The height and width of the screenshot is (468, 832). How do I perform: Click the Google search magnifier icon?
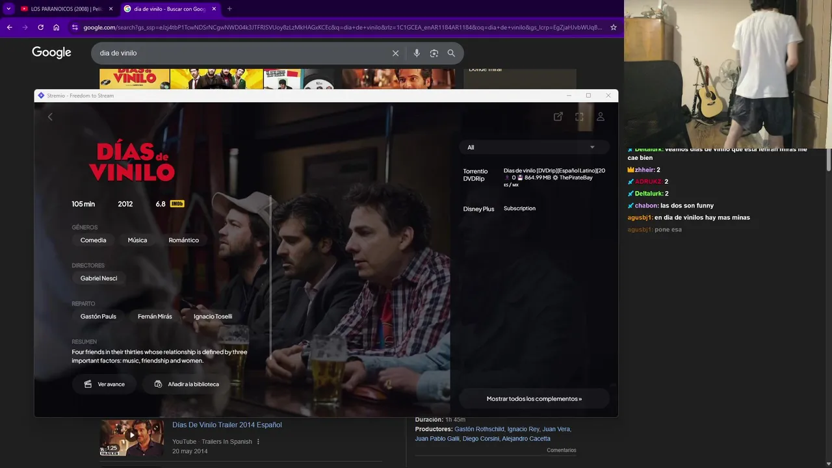pos(451,53)
